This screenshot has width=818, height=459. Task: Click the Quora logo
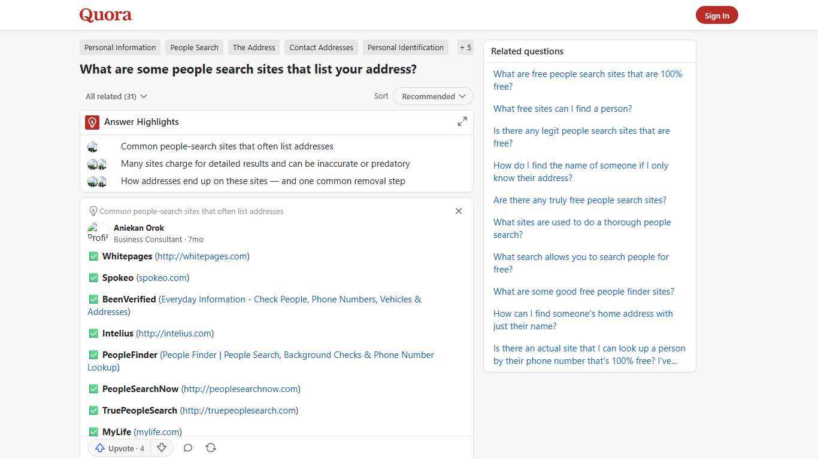[x=105, y=15]
